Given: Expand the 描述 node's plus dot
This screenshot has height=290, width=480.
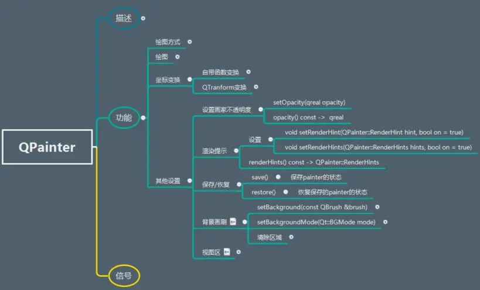Looking at the screenshot, I should (144, 18).
